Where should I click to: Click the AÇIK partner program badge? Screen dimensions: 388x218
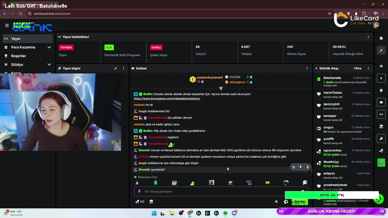tap(109, 48)
